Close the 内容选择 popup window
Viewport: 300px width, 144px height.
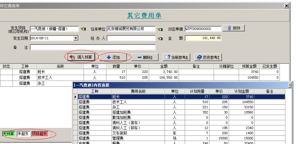pyautogui.click(x=289, y=85)
